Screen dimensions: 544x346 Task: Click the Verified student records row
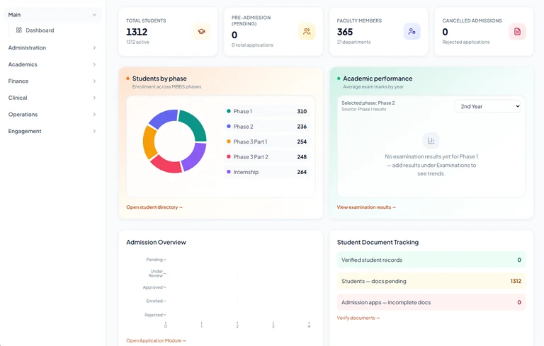431,260
